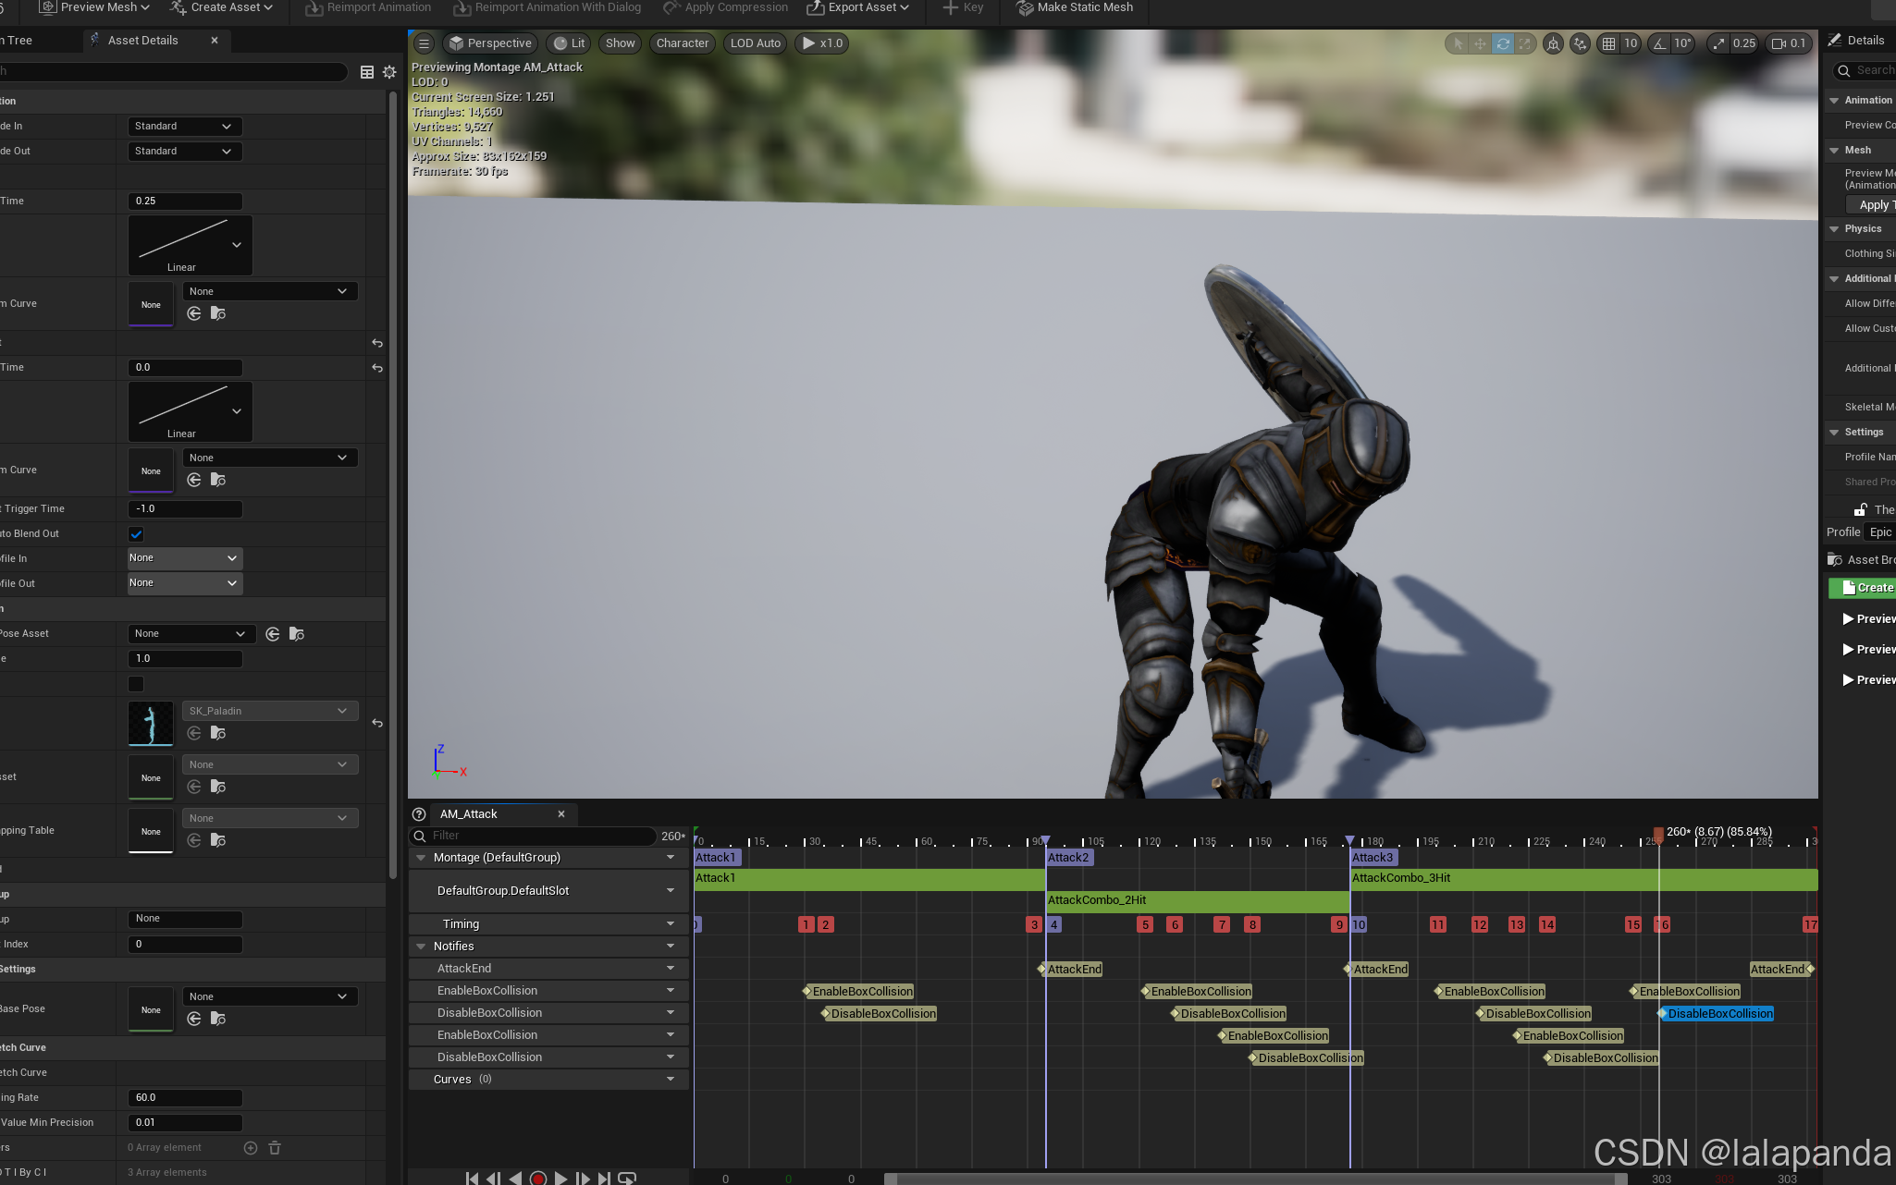Select the highlighted DisableBoxCollision notify marker

pyautogui.click(x=1719, y=1014)
